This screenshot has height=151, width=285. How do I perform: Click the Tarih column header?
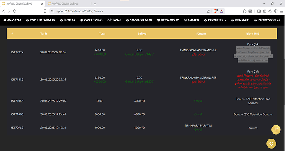[44, 33]
